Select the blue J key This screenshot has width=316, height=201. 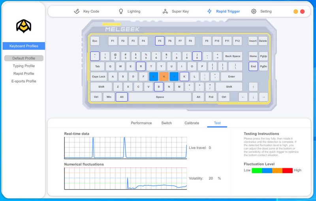tap(174, 76)
